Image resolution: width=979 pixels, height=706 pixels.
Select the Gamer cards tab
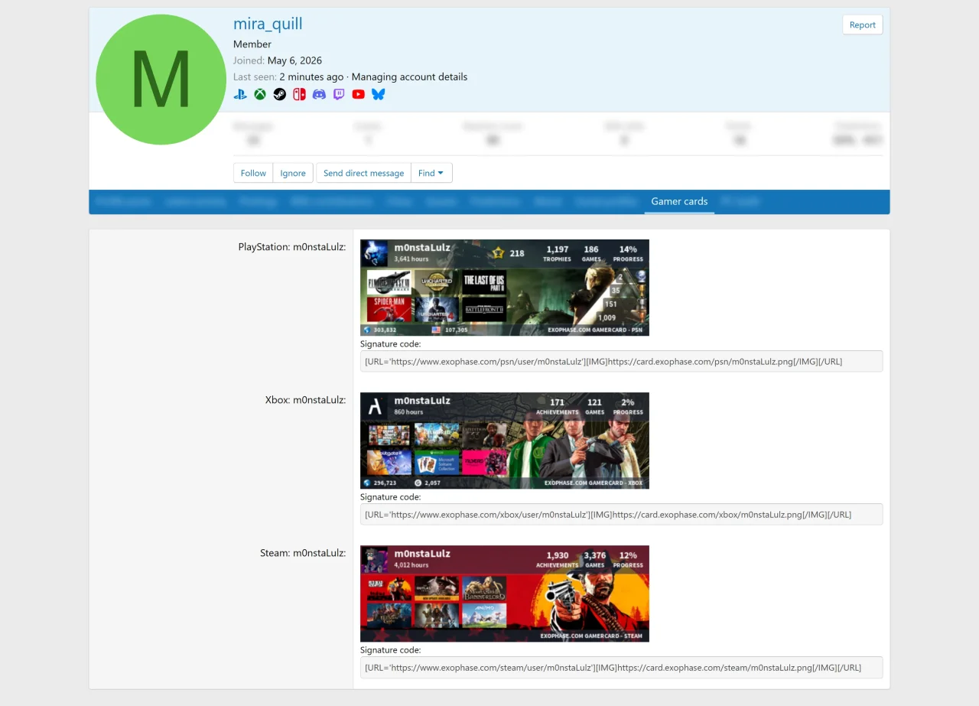click(679, 201)
